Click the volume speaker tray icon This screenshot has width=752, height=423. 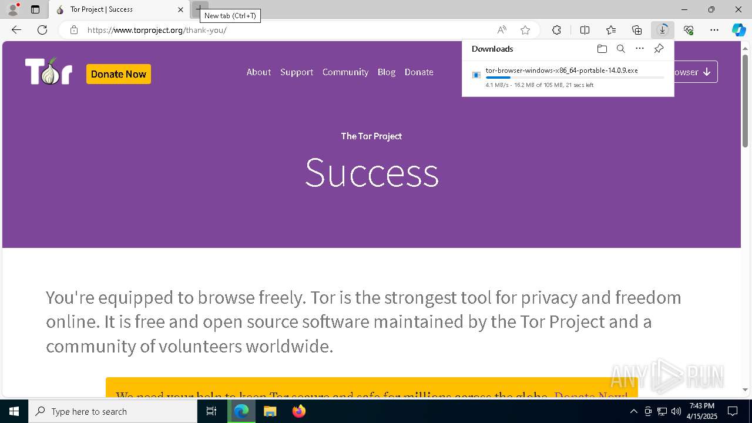pos(676,411)
